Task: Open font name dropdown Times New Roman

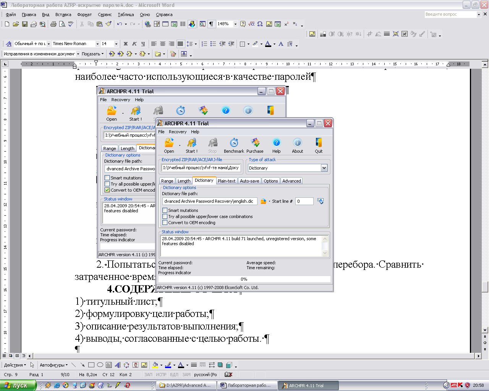Action: [x=97, y=44]
